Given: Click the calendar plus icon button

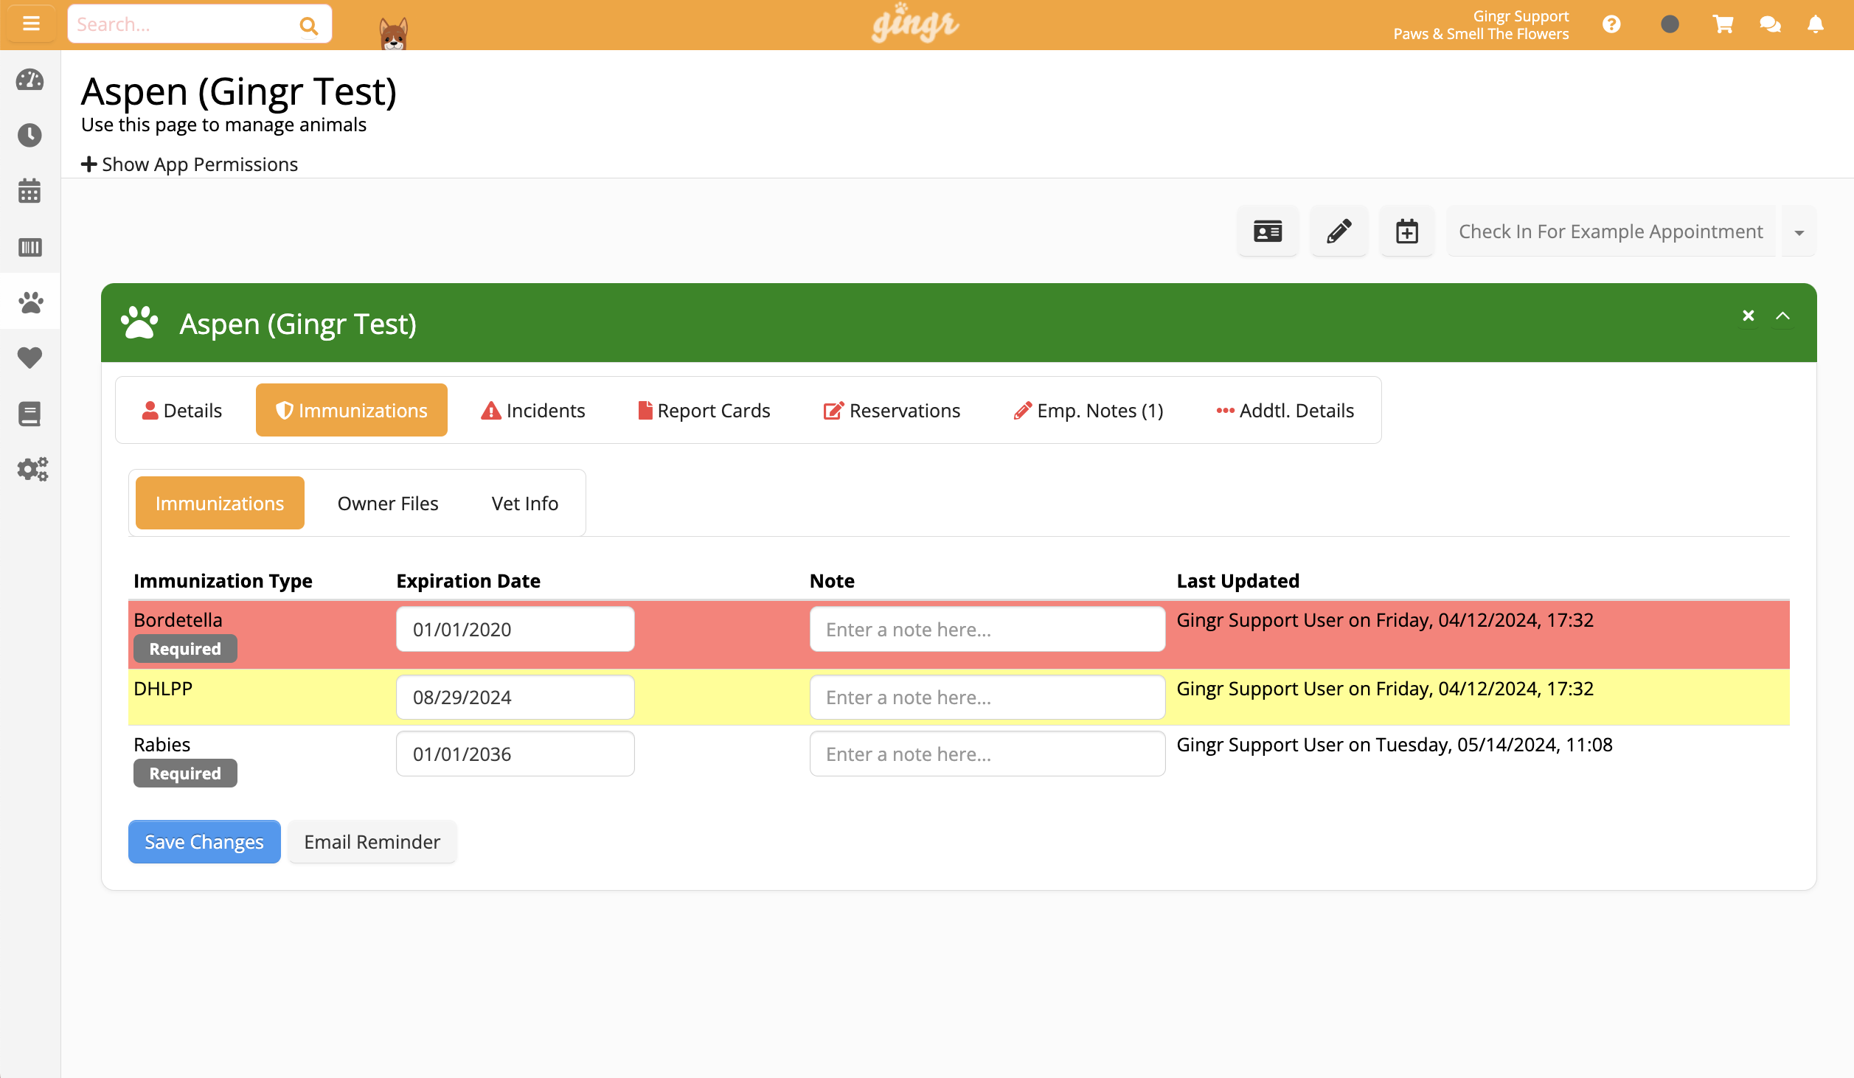Looking at the screenshot, I should [1407, 232].
